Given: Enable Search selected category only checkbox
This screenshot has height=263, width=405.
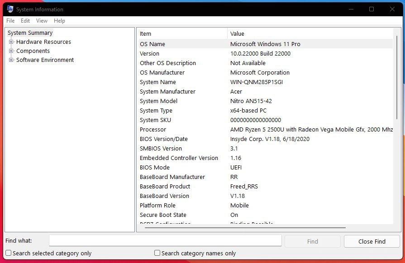Looking at the screenshot, I should (x=9, y=254).
